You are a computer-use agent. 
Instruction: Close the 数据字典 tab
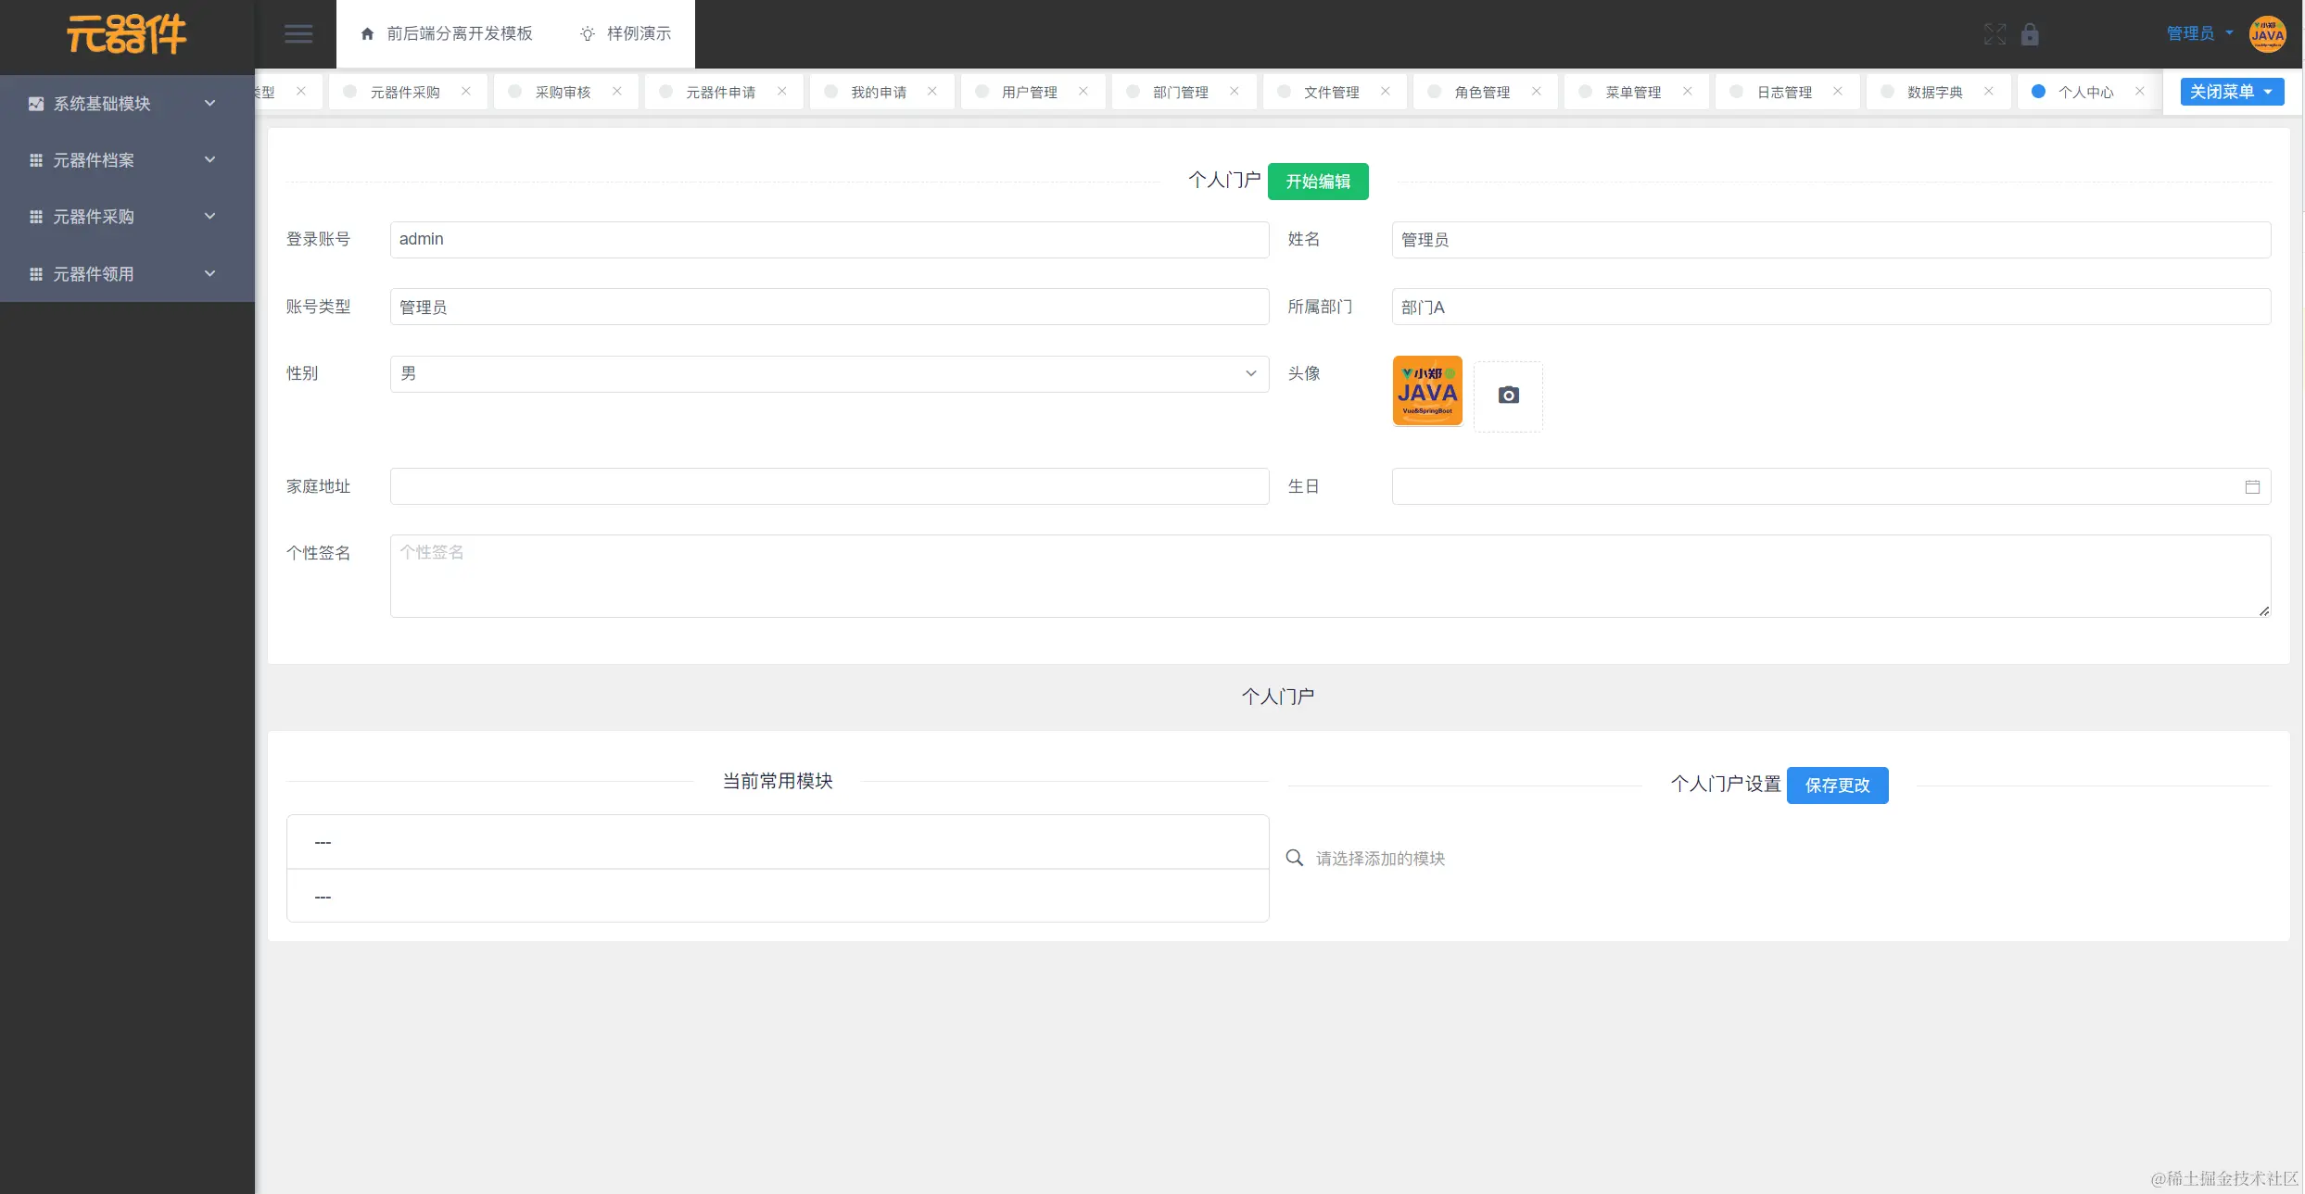tap(1989, 91)
